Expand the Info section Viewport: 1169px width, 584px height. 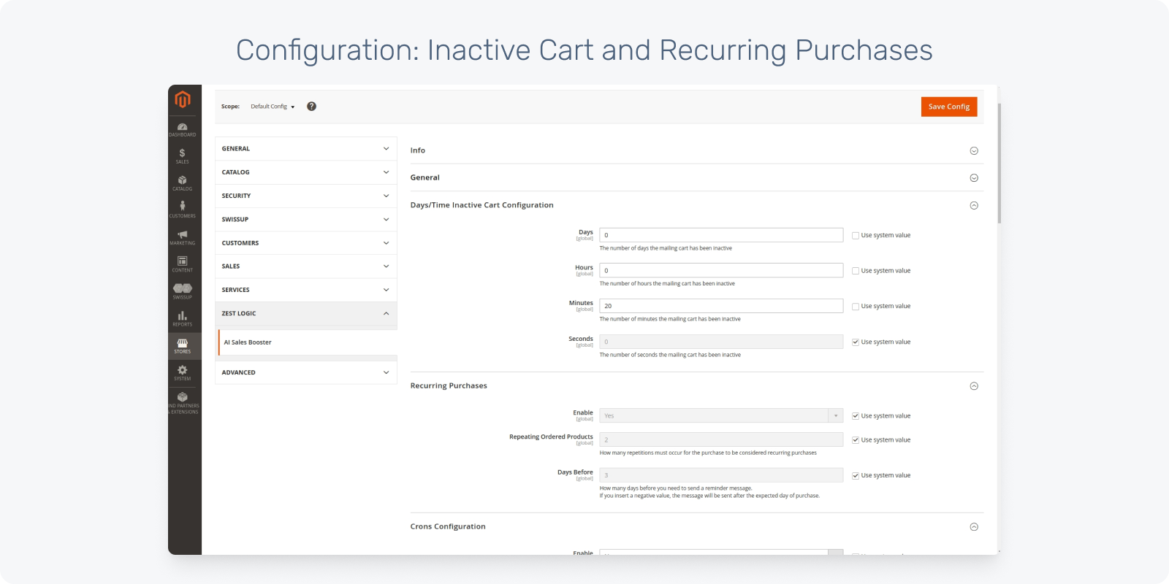point(973,151)
